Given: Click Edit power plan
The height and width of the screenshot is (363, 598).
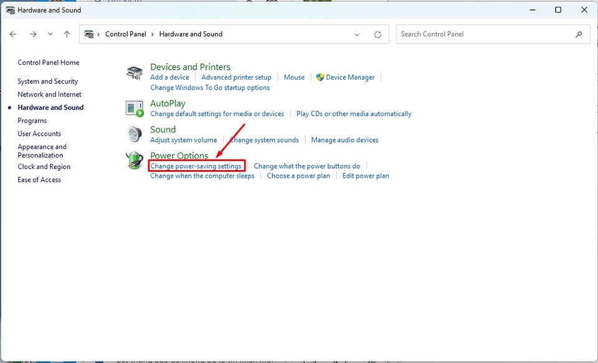Looking at the screenshot, I should tap(366, 176).
